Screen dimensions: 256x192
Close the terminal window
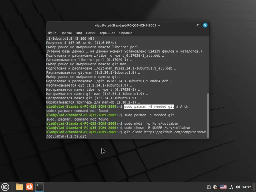[x=205, y=25]
